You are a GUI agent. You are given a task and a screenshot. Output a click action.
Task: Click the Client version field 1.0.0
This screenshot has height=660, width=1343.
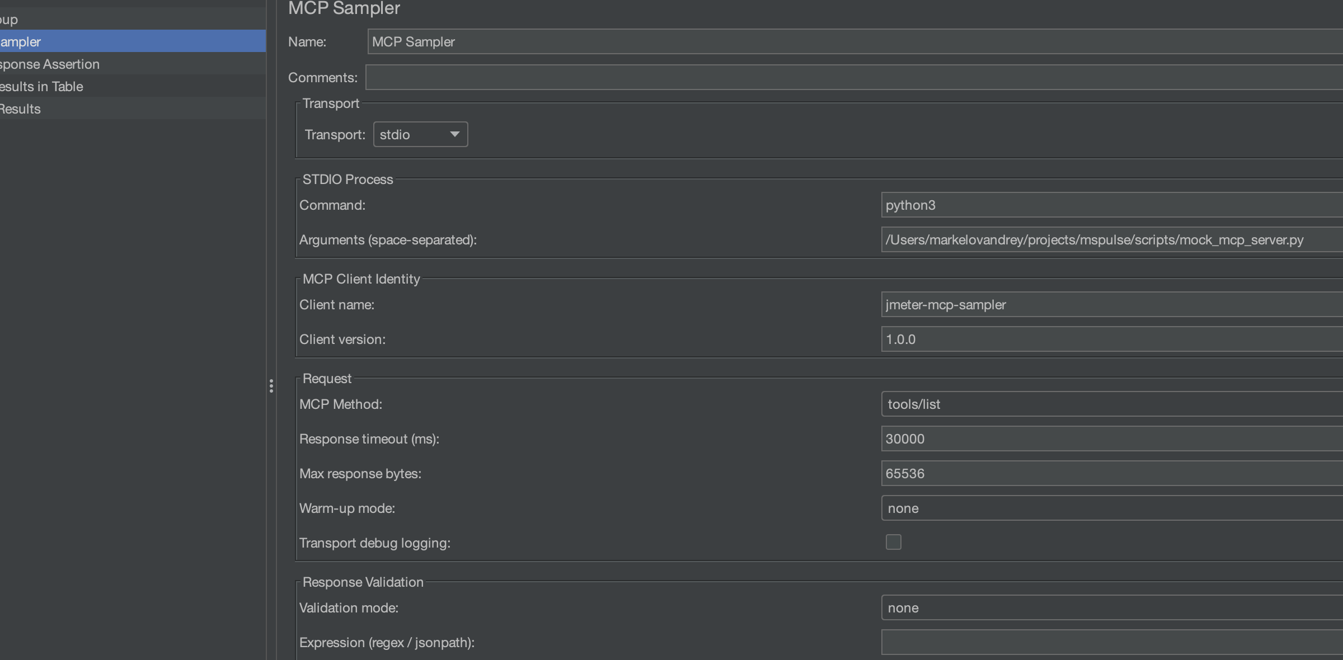(x=1111, y=340)
